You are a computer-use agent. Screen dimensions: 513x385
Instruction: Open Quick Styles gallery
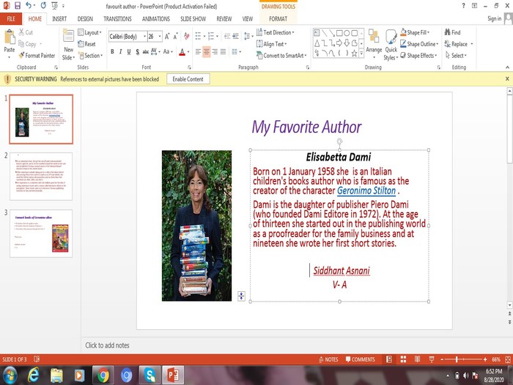coord(391,44)
